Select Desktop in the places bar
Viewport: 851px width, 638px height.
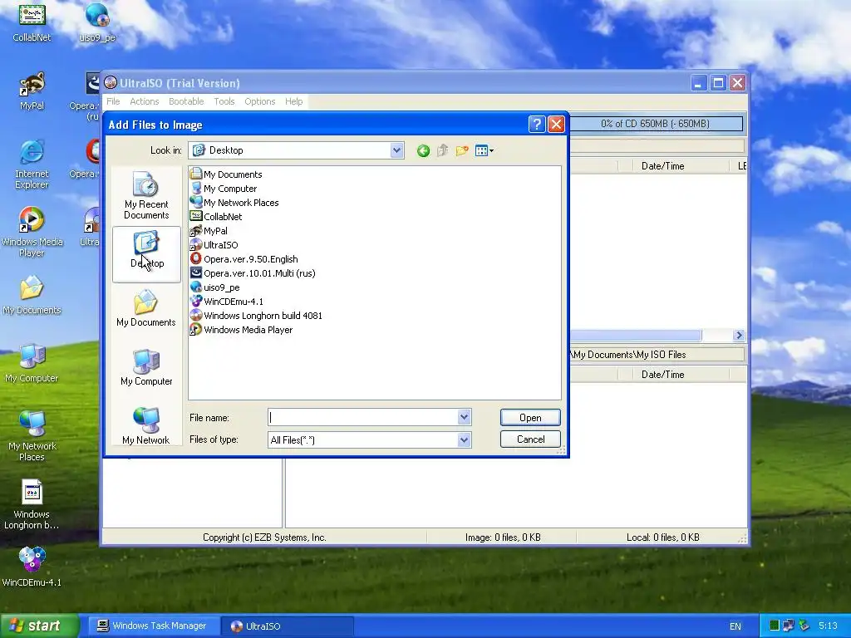tap(146, 254)
